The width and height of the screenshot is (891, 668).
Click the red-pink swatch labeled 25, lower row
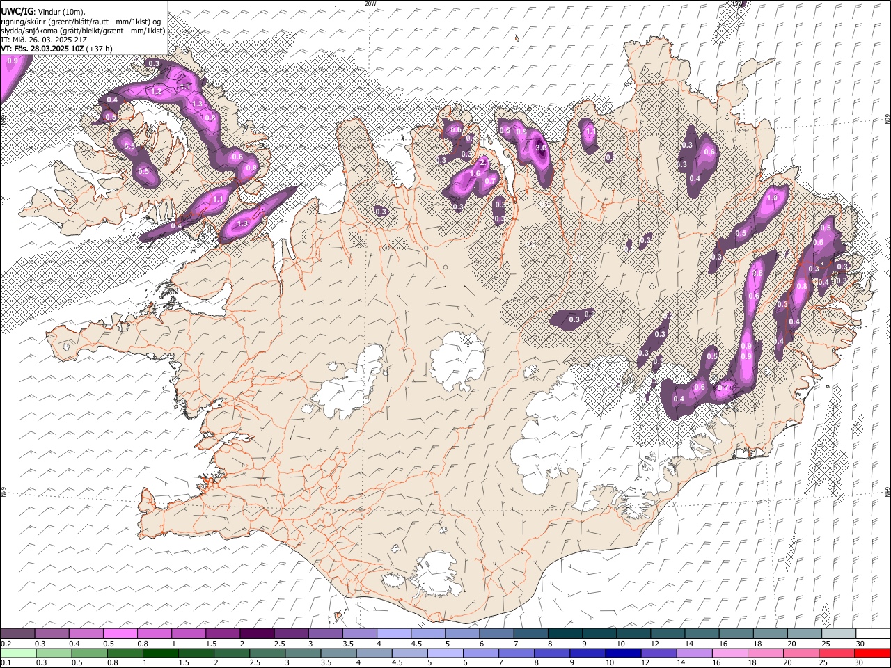pos(836,653)
